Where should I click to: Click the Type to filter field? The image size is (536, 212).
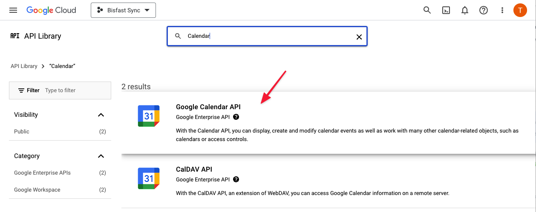click(76, 90)
